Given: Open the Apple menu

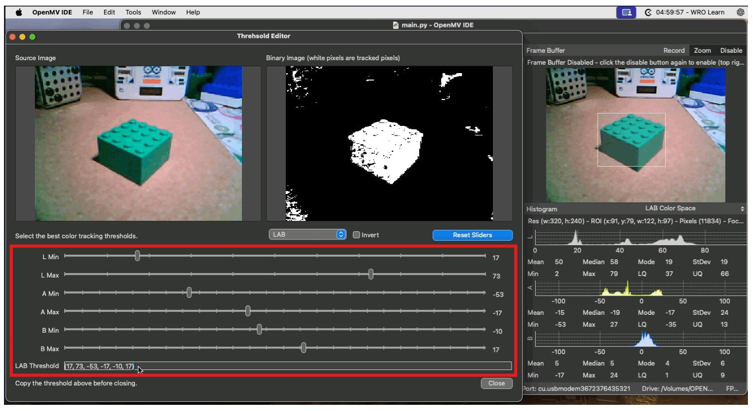Looking at the screenshot, I should click(x=19, y=12).
